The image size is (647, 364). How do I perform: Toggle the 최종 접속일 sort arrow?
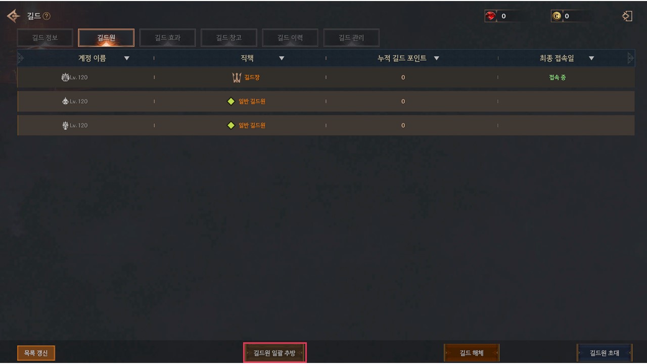tap(591, 58)
